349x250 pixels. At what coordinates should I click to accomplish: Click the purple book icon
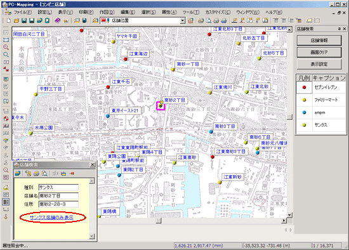(57, 21)
